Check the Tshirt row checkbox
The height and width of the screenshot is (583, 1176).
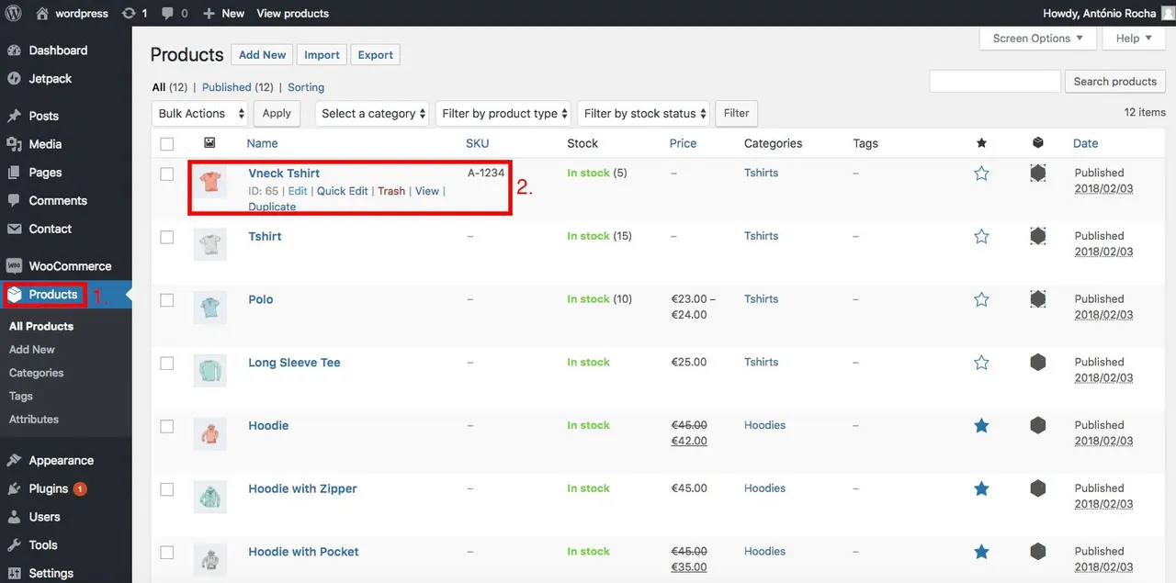coord(167,237)
